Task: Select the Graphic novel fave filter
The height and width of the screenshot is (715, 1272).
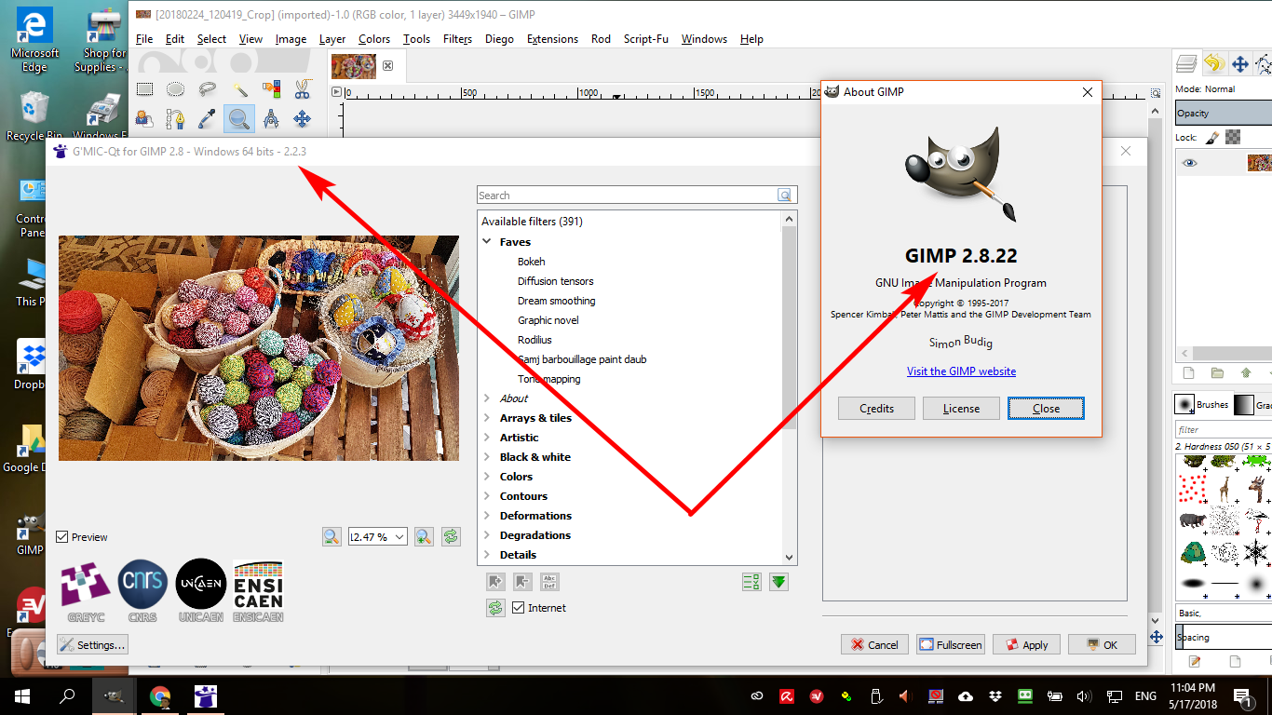Action: 548,320
